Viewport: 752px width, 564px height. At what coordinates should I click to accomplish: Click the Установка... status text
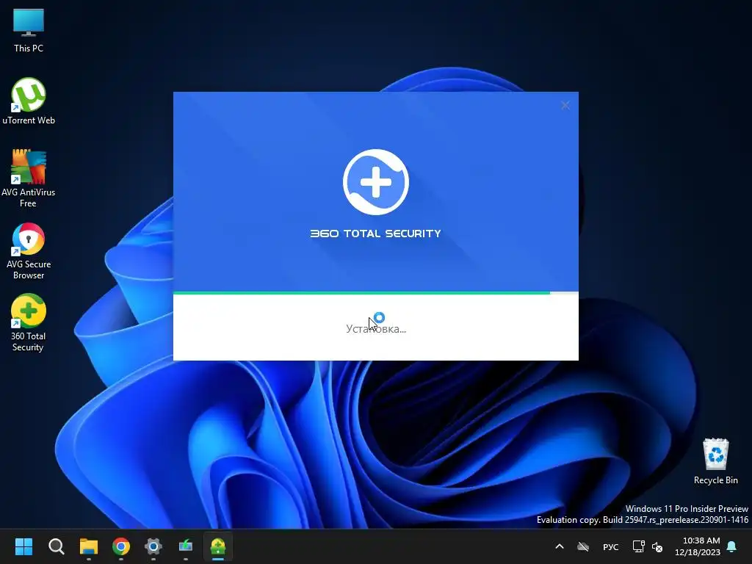376,329
